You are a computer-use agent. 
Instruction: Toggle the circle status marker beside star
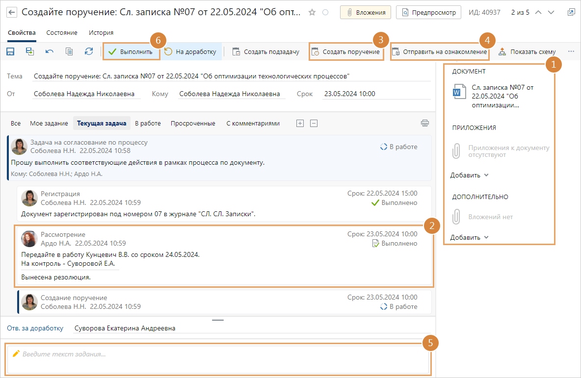[x=325, y=12]
